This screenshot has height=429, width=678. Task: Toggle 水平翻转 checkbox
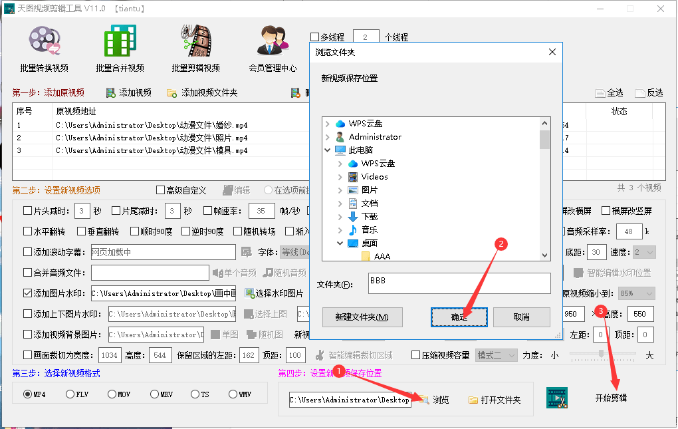pos(28,231)
